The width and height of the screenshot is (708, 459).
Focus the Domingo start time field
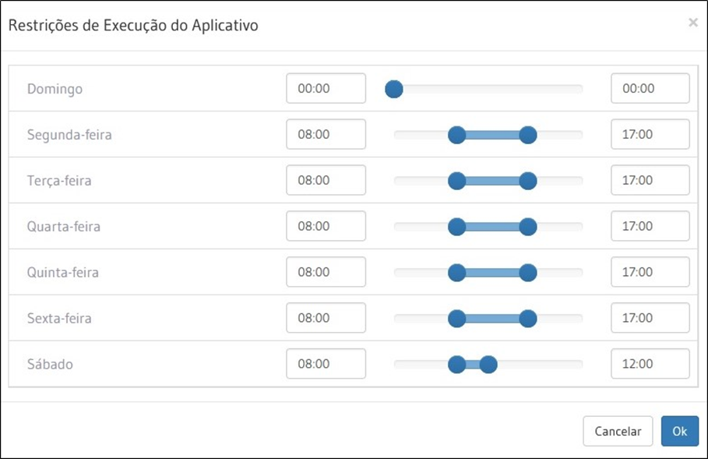click(x=326, y=89)
